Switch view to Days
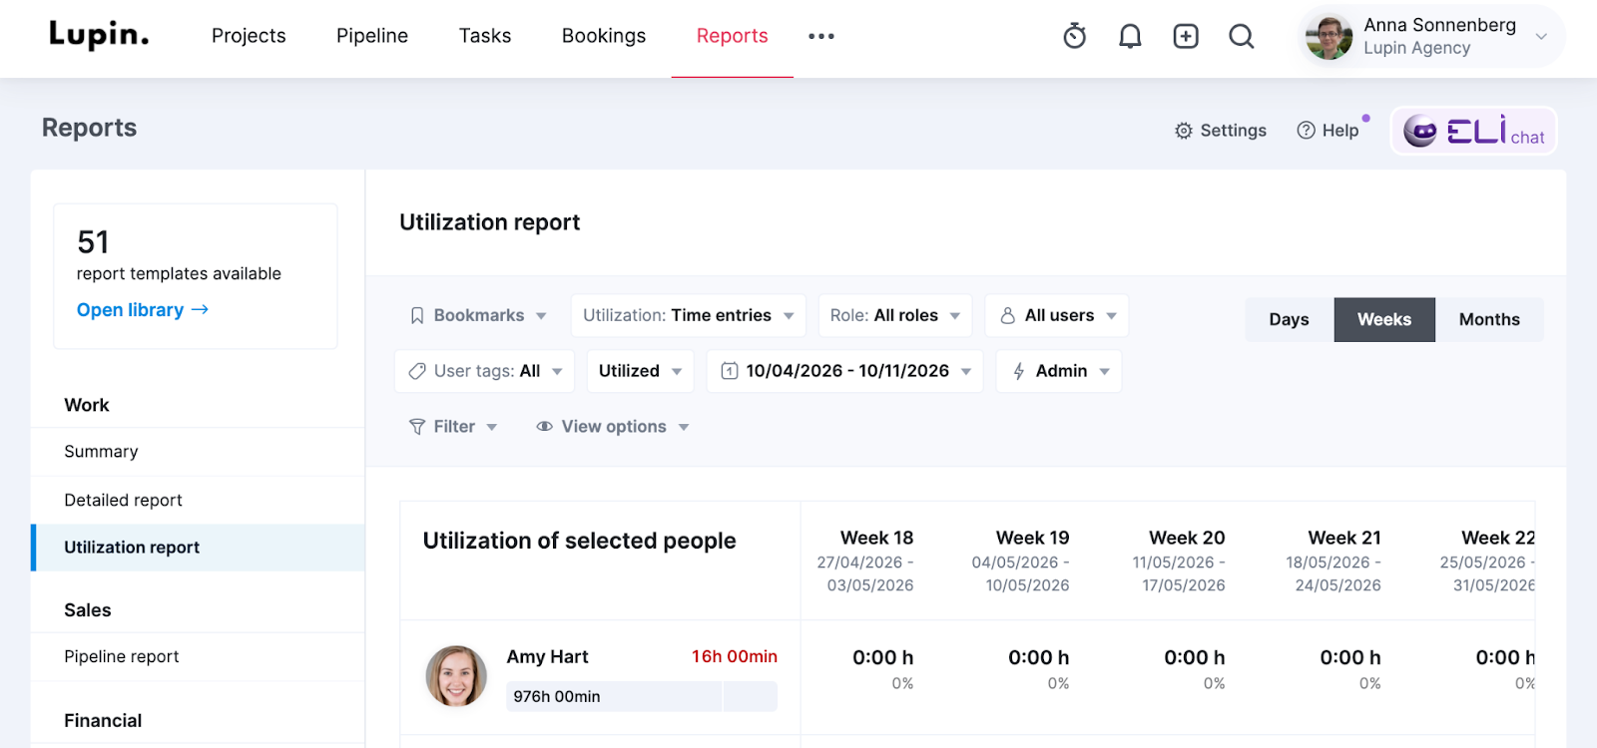The width and height of the screenshot is (1597, 748). (1289, 320)
